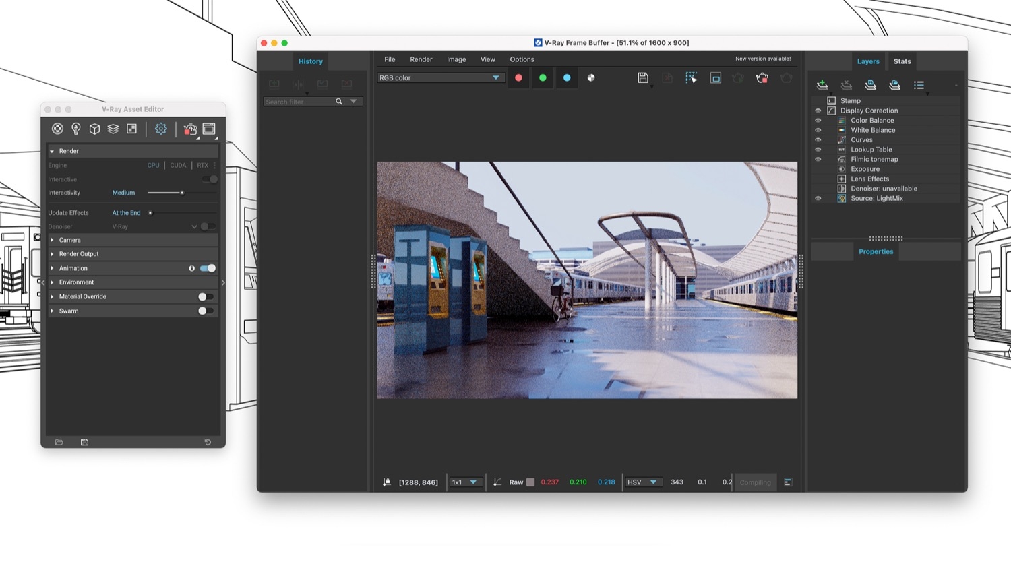
Task: Turn off the Animation toggle
Action: [x=206, y=267]
